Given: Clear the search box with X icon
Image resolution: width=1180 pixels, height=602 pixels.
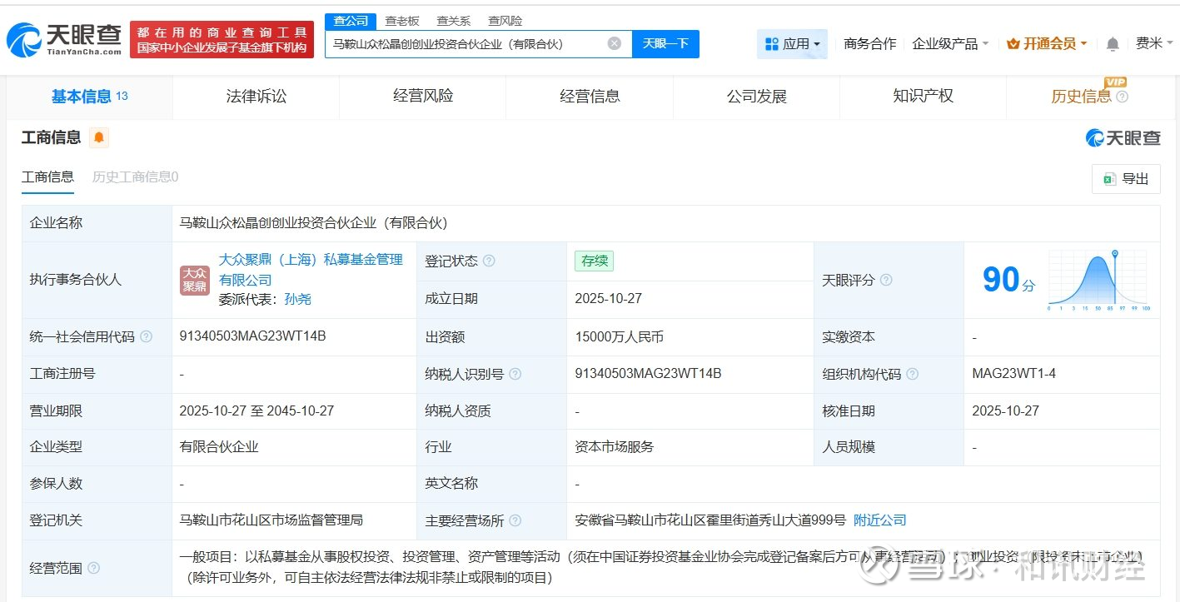Looking at the screenshot, I should 614,44.
